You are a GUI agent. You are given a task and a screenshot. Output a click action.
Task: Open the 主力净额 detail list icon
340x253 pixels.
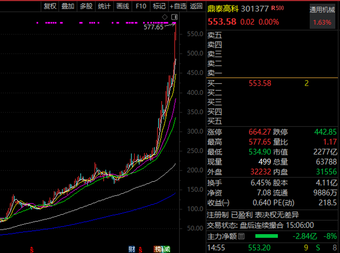click(x=241, y=236)
